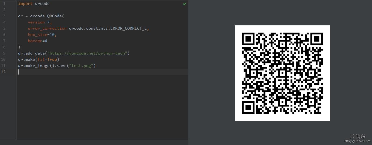Viewport: 372px width, 145px height.
Task: Place cursor on empty line 12
Action: (103, 72)
